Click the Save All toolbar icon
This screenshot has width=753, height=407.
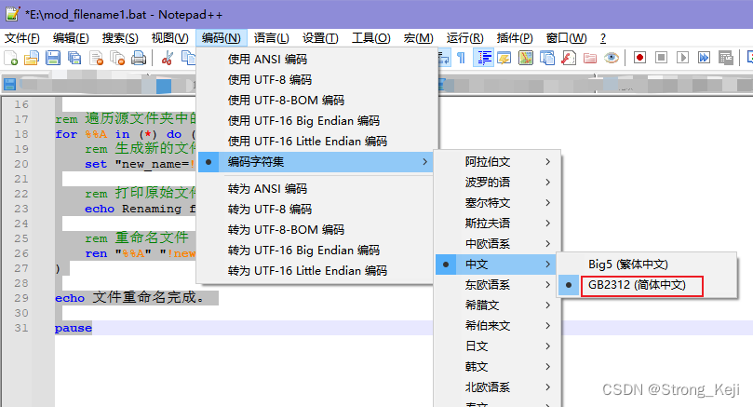74,58
